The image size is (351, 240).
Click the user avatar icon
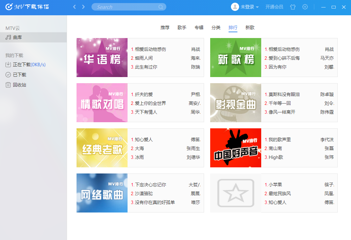(x=235, y=7)
